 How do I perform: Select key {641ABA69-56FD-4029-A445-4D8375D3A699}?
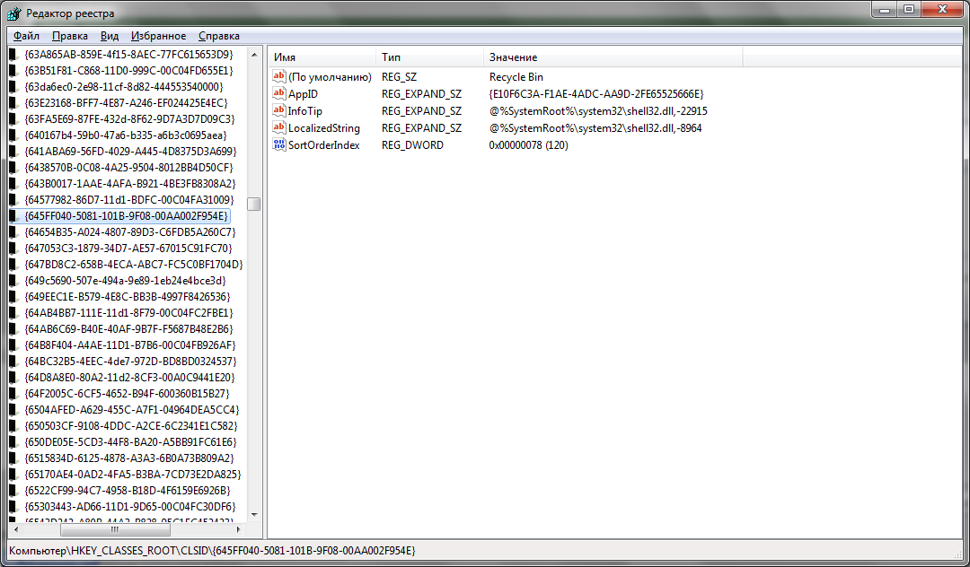click(x=130, y=151)
